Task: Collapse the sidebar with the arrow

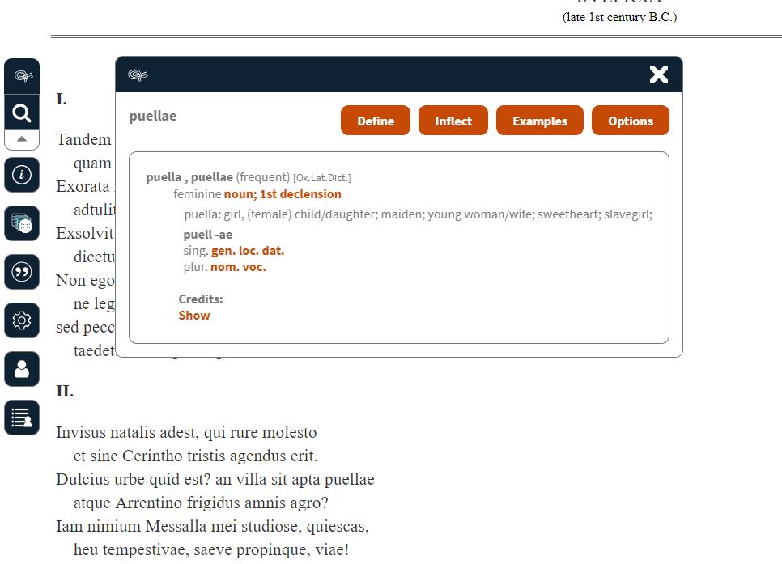Action: point(21,139)
